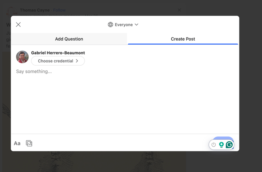Click the globe icon beside Everyone
Screen dimensions: 262x172
110,25
